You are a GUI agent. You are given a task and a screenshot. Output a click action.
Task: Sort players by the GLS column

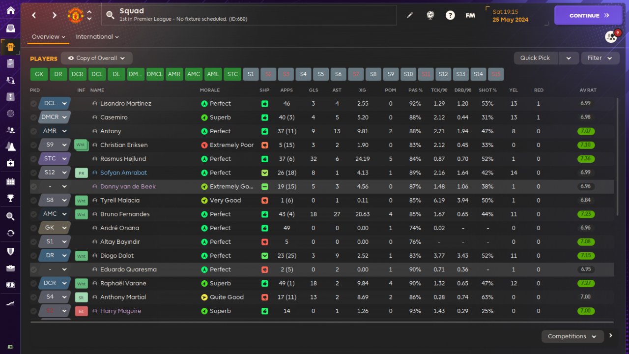[314, 90]
